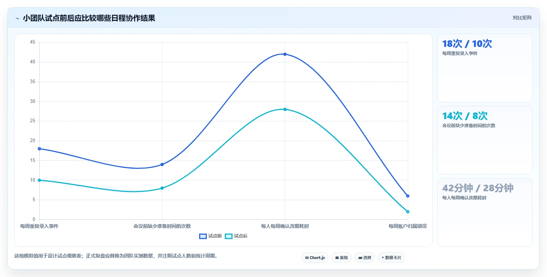This screenshot has height=277, width=547.
Task: Select the 进度 chip
Action: (365, 258)
